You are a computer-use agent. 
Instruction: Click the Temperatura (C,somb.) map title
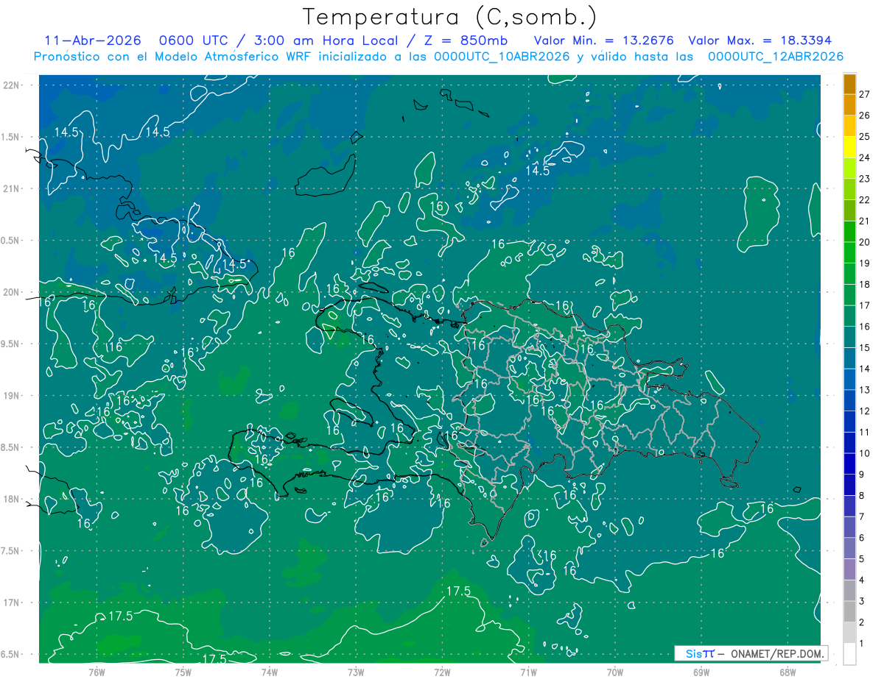click(450, 16)
